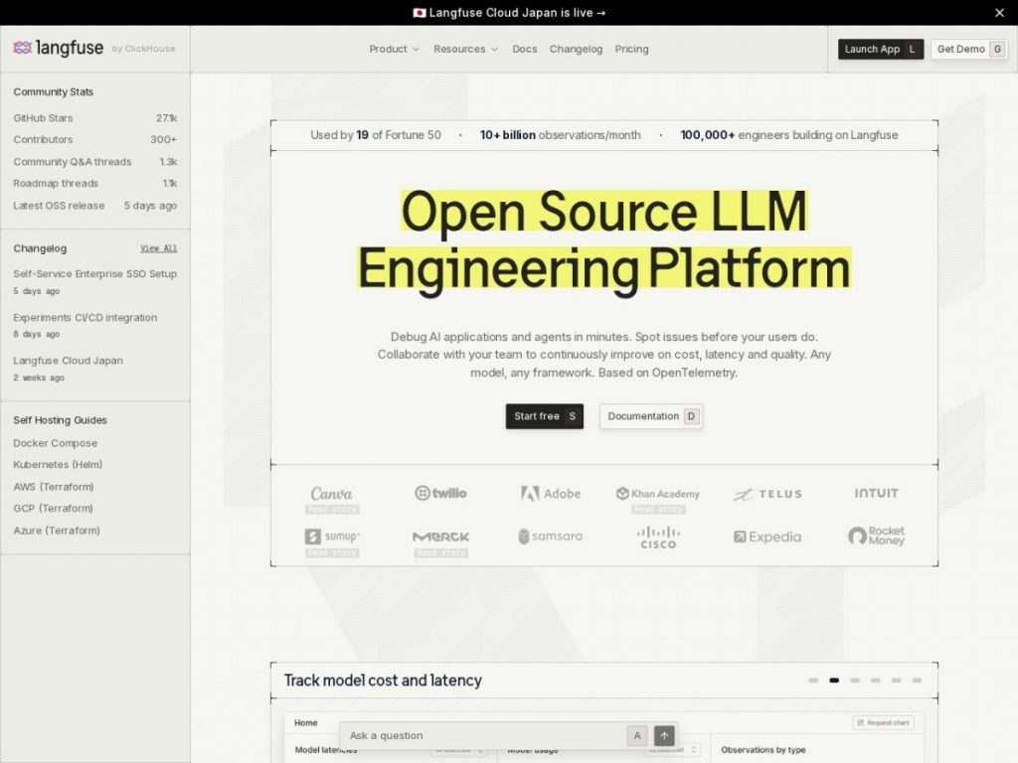Image resolution: width=1018 pixels, height=763 pixels.
Task: Open the by ClickHouse link beside the logo
Action: [x=143, y=49]
